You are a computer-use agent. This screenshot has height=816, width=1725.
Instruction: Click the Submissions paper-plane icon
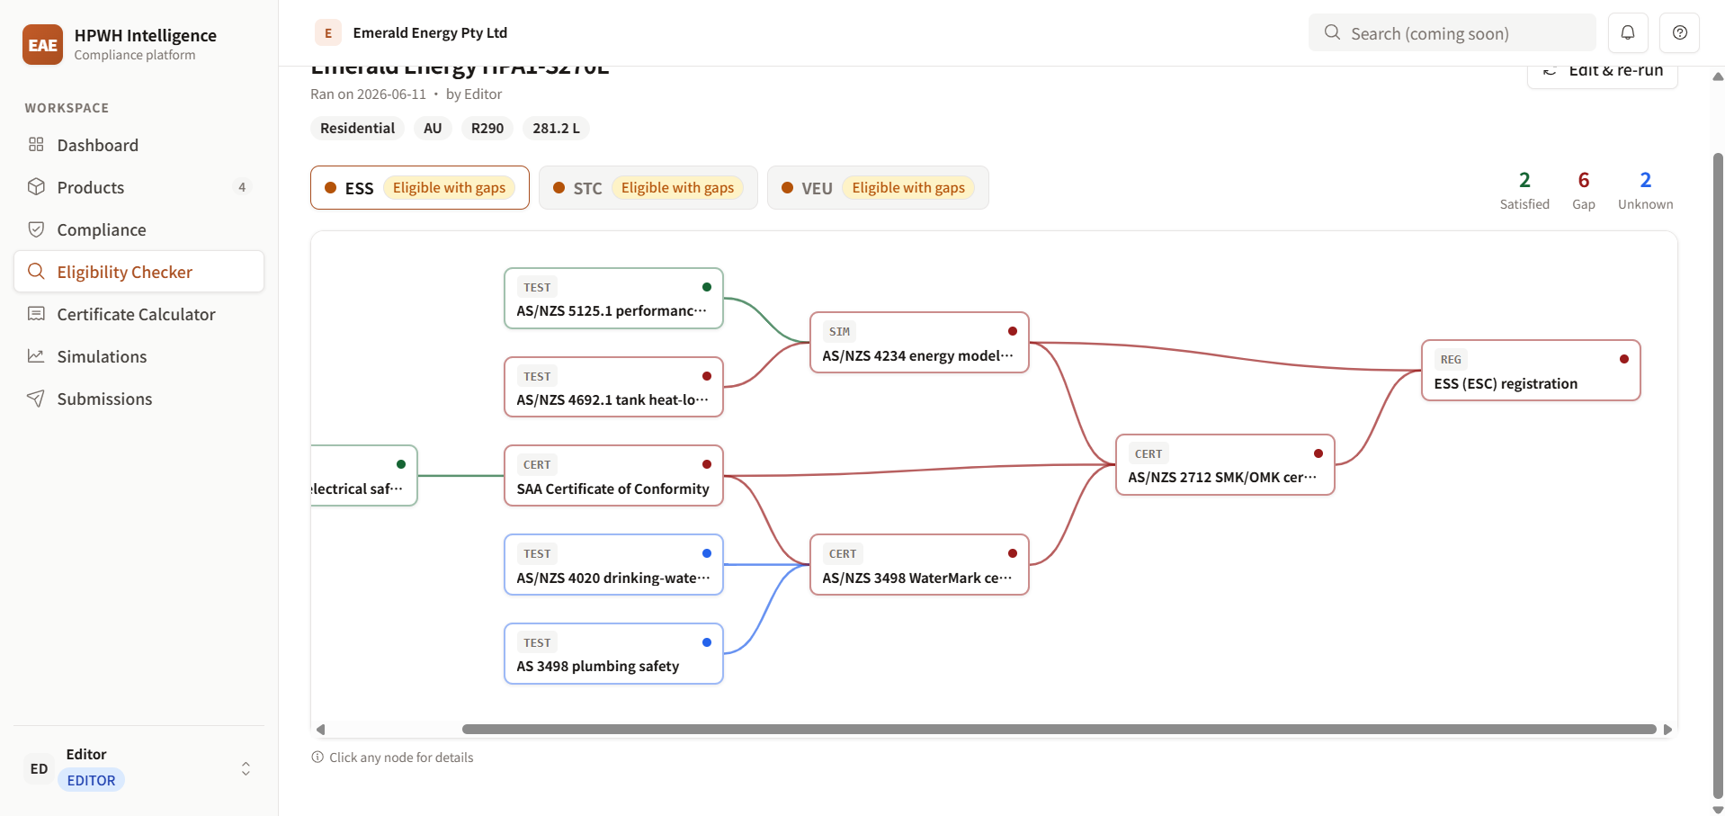click(36, 399)
